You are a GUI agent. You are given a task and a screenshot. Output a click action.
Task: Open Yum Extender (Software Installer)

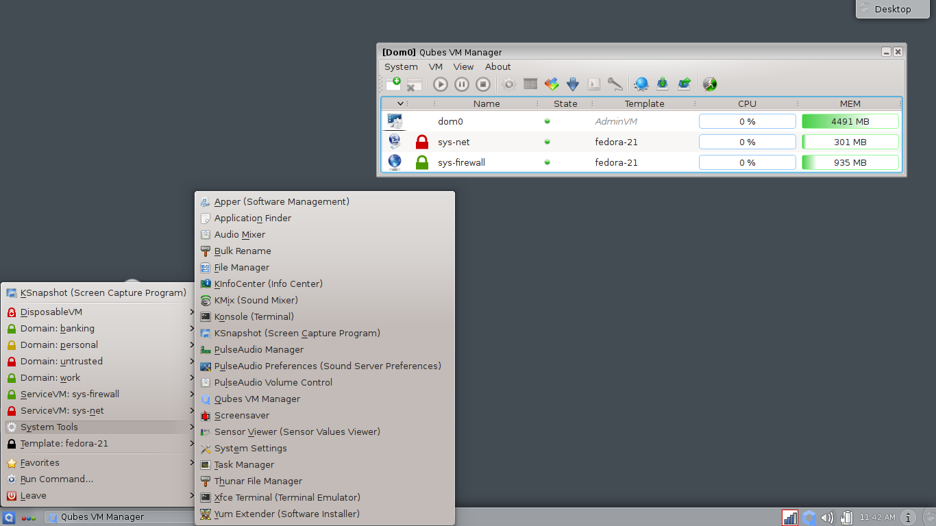(x=325, y=514)
